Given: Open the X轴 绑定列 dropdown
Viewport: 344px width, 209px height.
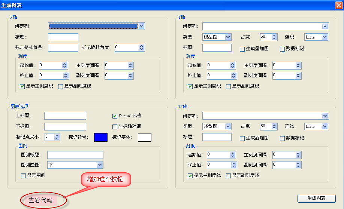Looking at the screenshot, I should tap(141, 26).
